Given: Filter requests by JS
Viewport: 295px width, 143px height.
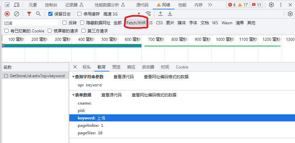Looking at the screenshot, I should tap(151, 23).
